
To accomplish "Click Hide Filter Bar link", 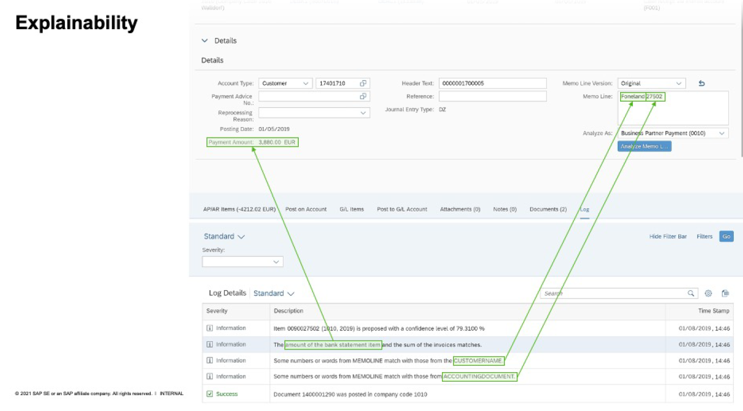I will click(x=668, y=236).
